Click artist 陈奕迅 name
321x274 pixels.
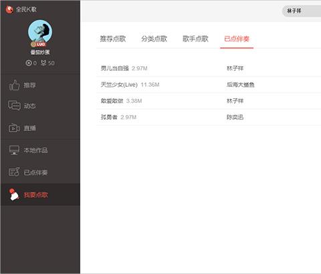235,117
